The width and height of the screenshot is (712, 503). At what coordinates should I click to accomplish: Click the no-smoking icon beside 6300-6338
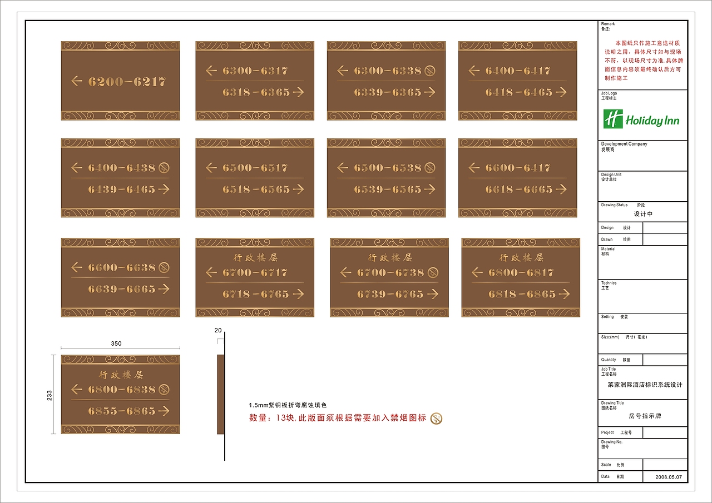pos(430,71)
